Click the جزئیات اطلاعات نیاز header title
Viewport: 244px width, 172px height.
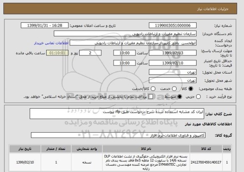(213, 9)
